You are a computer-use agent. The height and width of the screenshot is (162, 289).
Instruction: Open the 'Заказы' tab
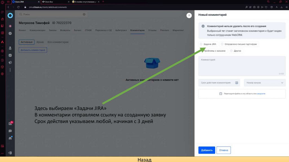pyautogui.click(x=53, y=30)
